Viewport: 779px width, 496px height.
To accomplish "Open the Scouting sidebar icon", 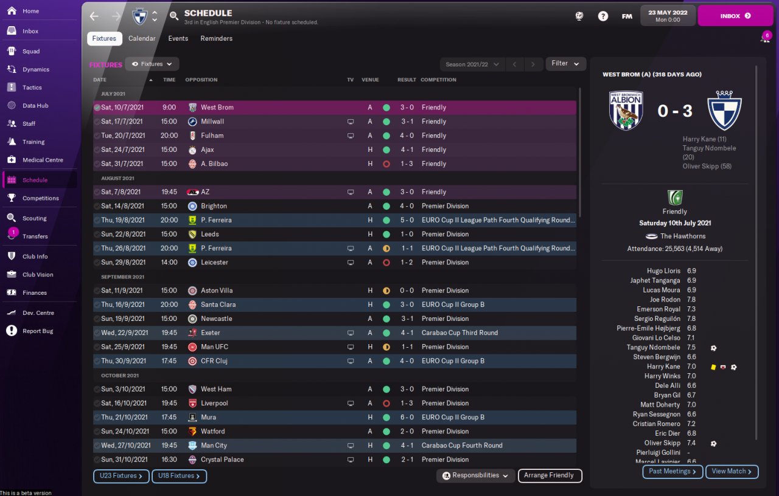I will coord(12,218).
